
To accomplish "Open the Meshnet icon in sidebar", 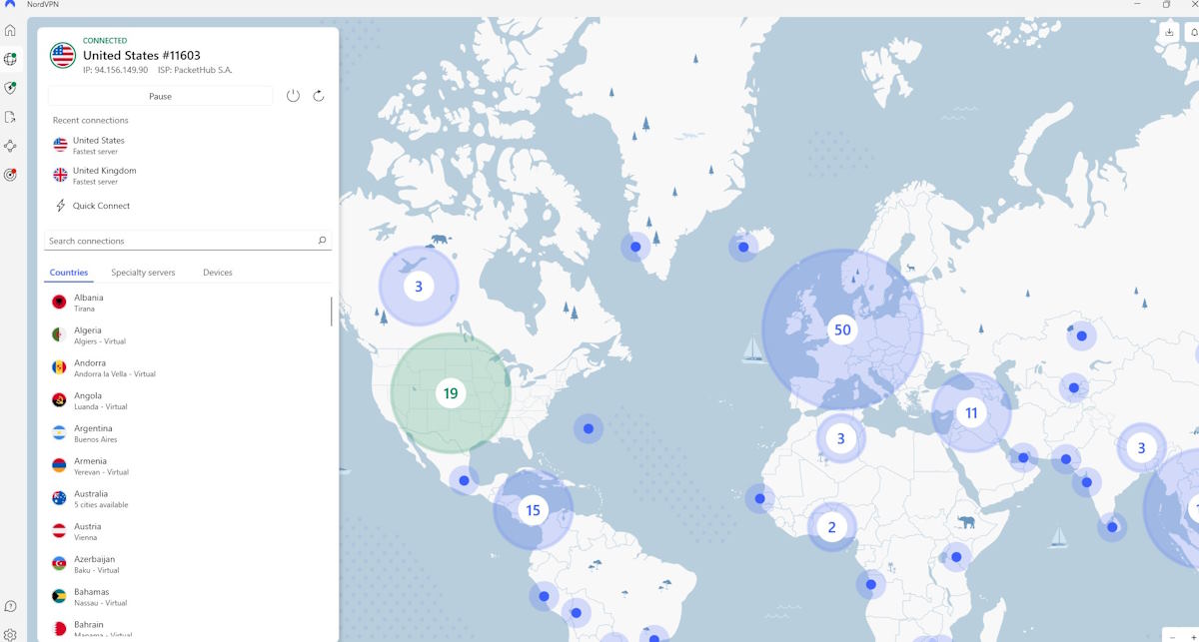I will tap(10, 146).
